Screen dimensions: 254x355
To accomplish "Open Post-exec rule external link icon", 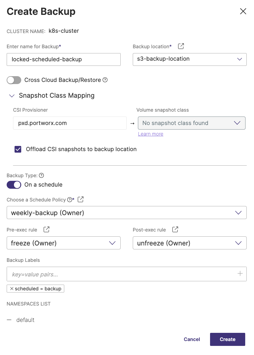I will (x=175, y=230).
